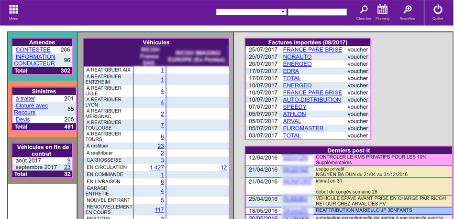Click the Sinistres panel header
The width and height of the screenshot is (454, 219).
[x=44, y=92]
